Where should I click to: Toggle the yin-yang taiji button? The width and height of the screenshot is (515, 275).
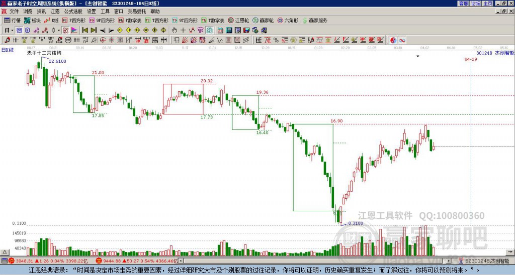[393, 40]
